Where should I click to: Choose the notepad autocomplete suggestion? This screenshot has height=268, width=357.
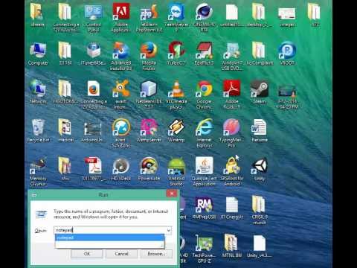pyautogui.click(x=109, y=237)
